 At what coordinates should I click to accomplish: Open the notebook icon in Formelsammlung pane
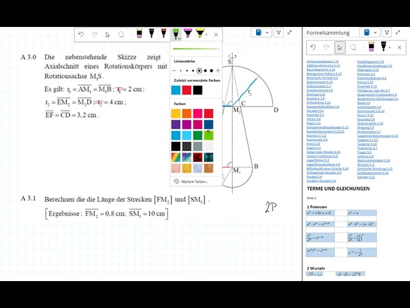click(x=367, y=33)
